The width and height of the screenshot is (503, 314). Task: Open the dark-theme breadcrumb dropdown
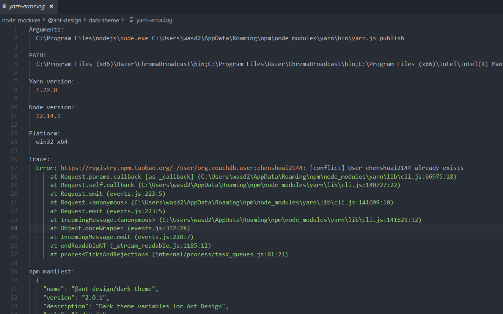104,20
